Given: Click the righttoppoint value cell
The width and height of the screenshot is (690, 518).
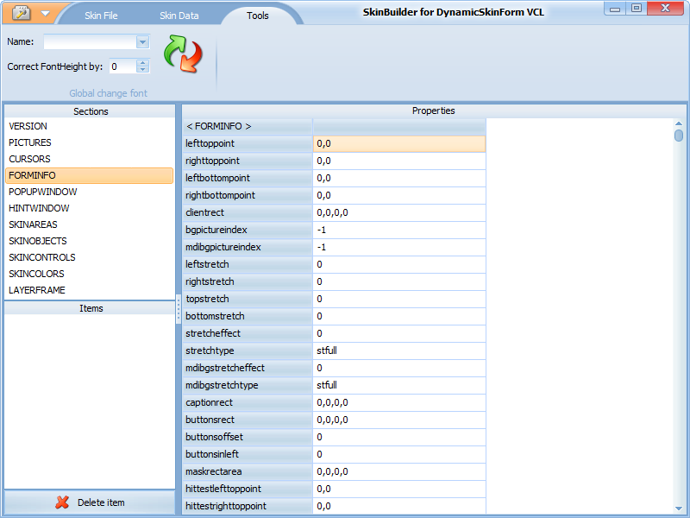Looking at the screenshot, I should [399, 161].
